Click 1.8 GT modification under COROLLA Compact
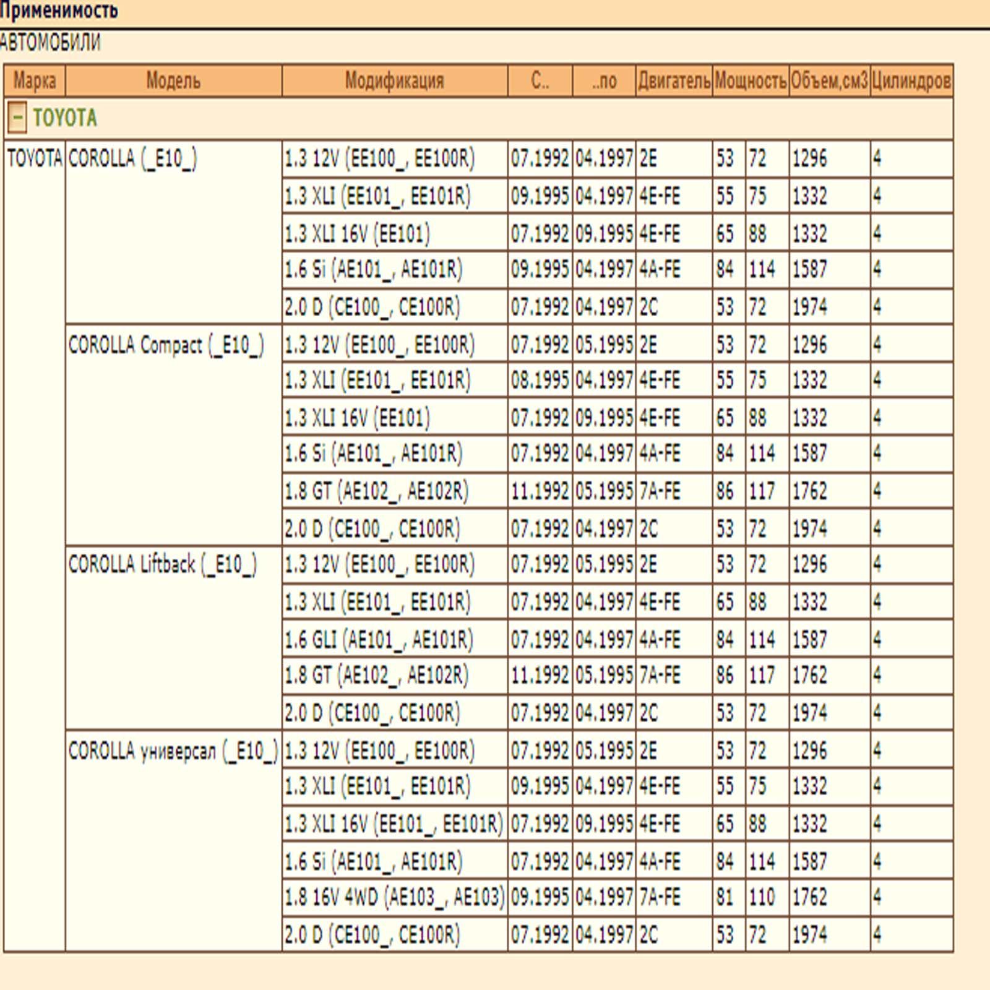 click(x=395, y=491)
